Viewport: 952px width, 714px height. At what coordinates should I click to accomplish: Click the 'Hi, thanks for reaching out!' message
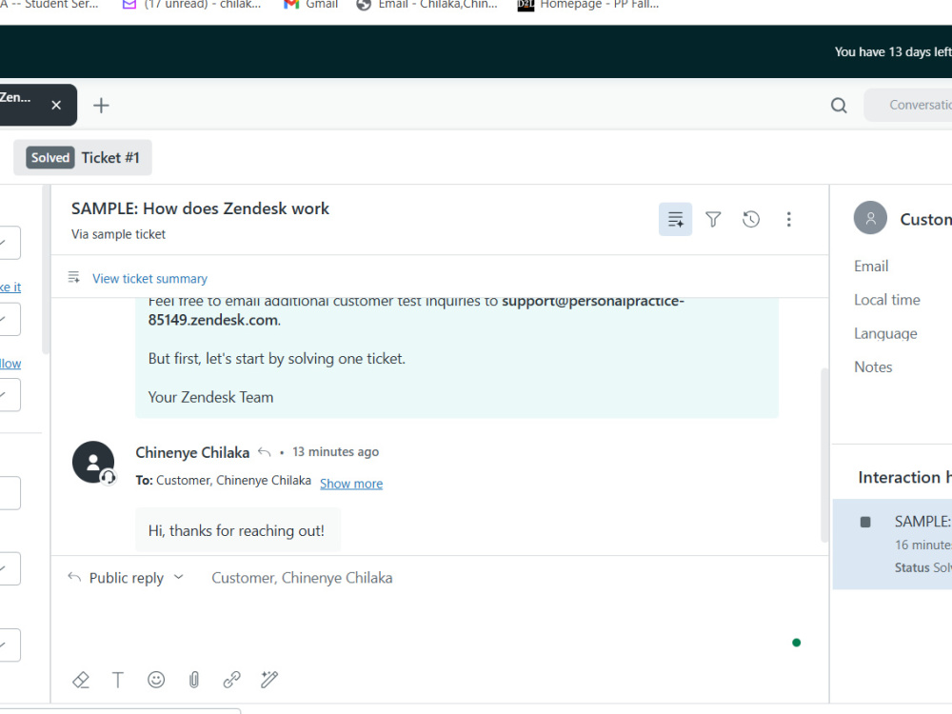pyautogui.click(x=236, y=530)
